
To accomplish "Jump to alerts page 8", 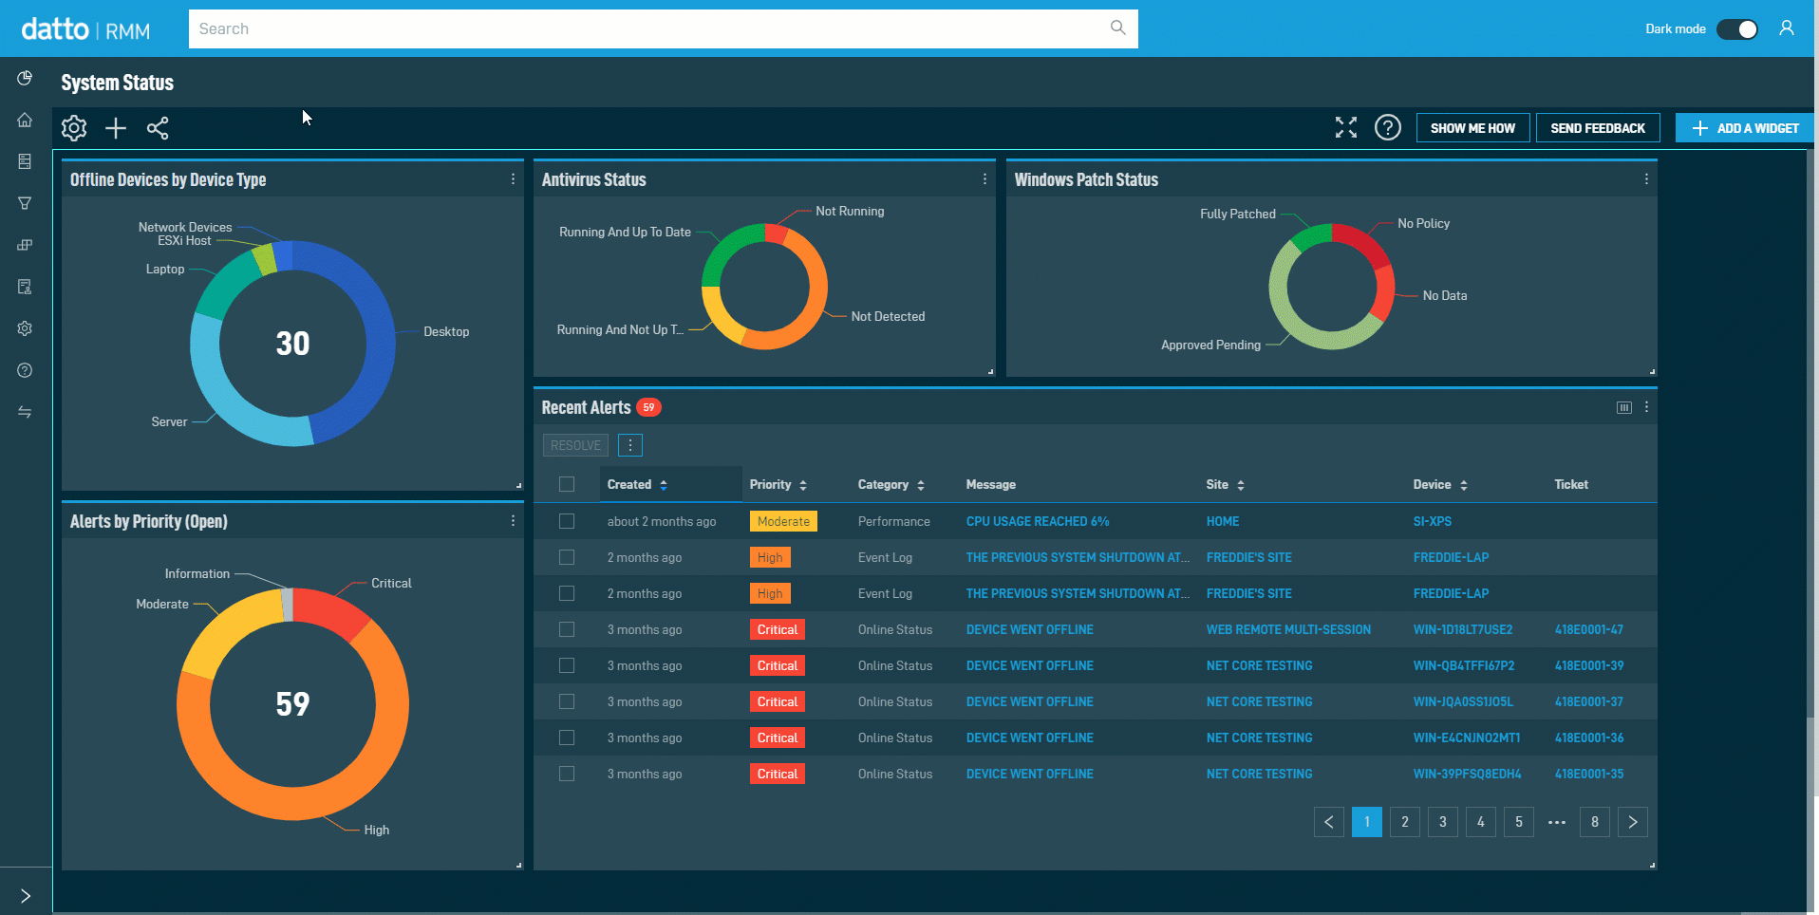I will [x=1595, y=822].
